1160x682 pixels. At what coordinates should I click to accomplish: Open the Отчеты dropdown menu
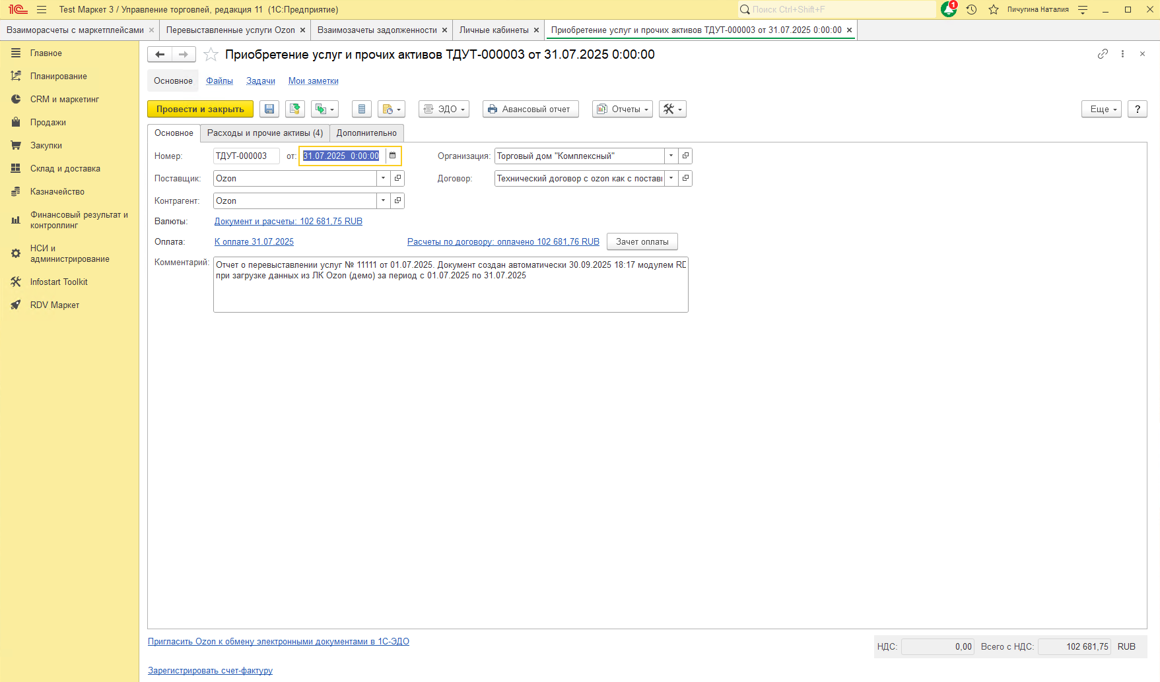tap(623, 109)
